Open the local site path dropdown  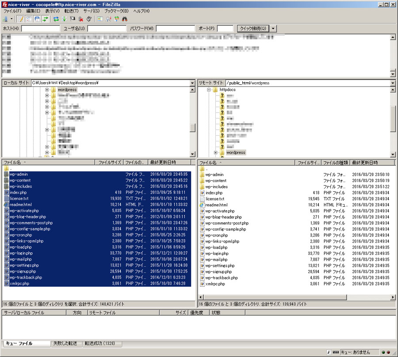192,83
